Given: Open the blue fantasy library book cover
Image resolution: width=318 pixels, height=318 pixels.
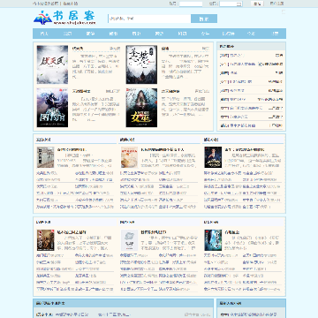Looking at the screenshot, I should point(52,108).
